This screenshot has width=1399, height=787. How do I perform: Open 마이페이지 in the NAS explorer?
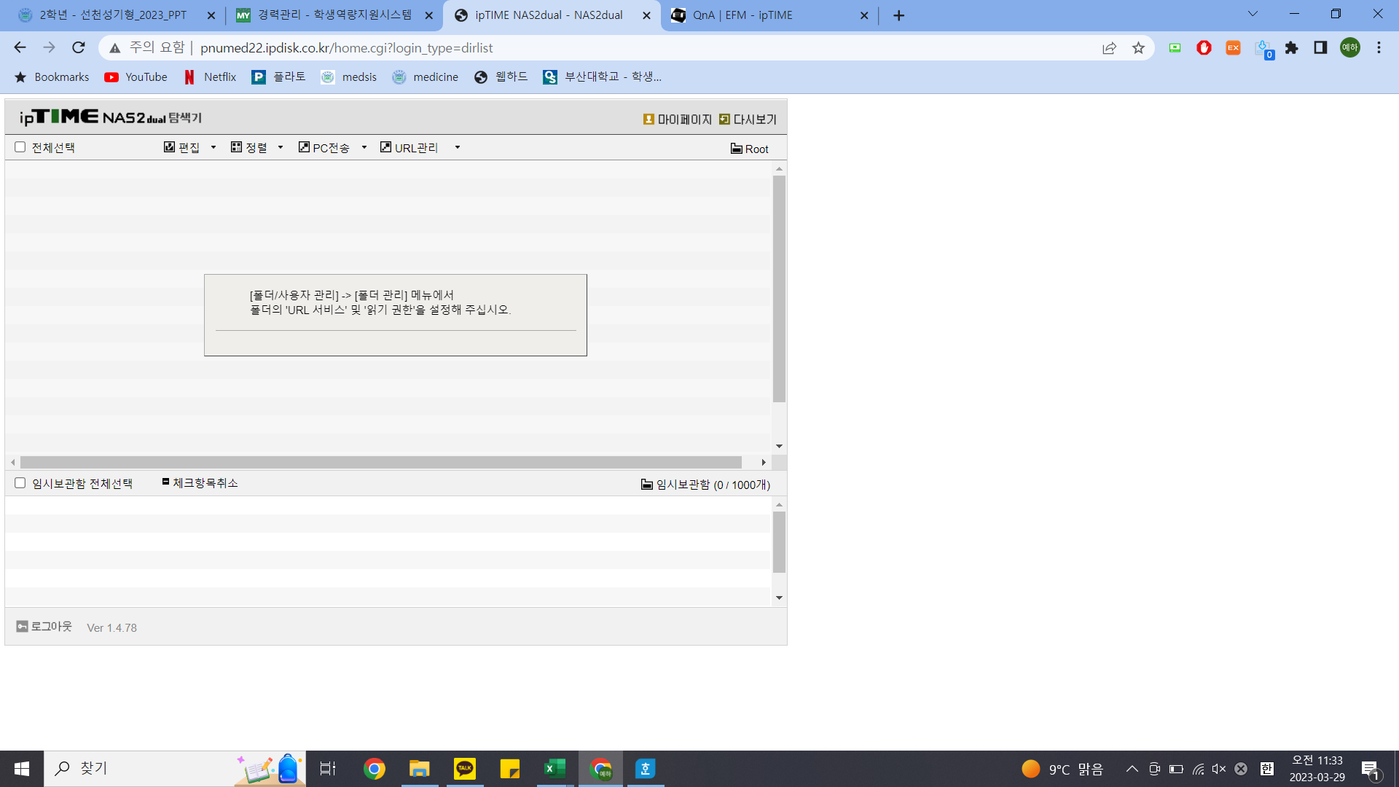pyautogui.click(x=677, y=120)
